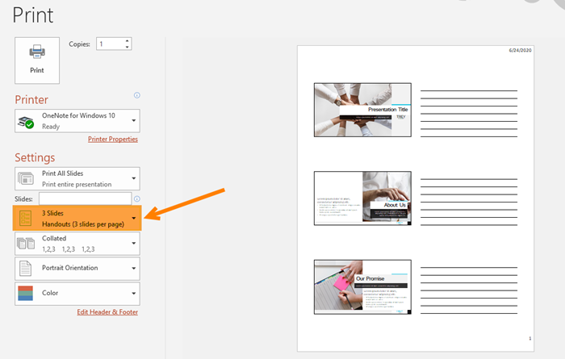The image size is (565, 359).
Task: Open the 3 Slides Handouts layout dropdown
Action: (x=77, y=218)
